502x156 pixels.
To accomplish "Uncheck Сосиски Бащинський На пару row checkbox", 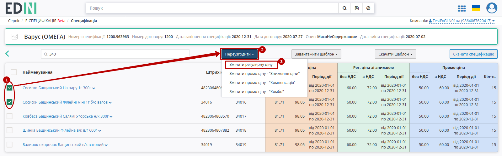I will pos(9,88).
